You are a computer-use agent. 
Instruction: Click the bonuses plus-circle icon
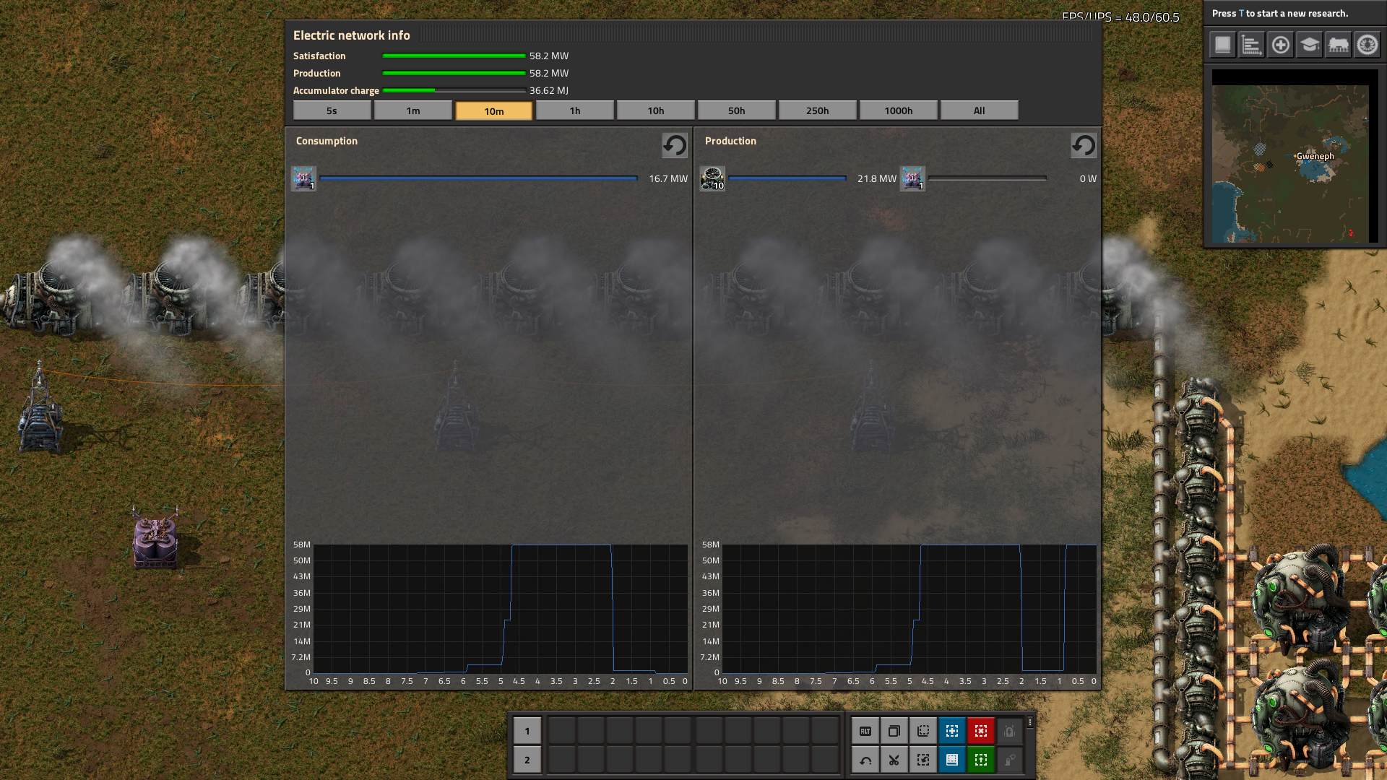(x=1280, y=45)
